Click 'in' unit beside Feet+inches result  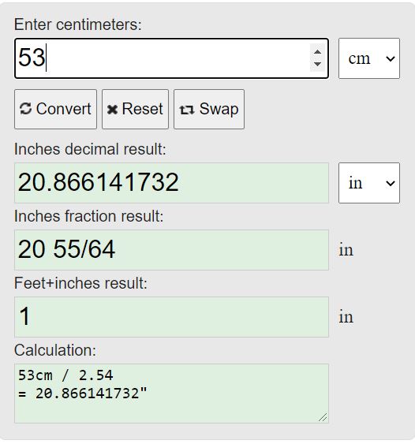[346, 317]
